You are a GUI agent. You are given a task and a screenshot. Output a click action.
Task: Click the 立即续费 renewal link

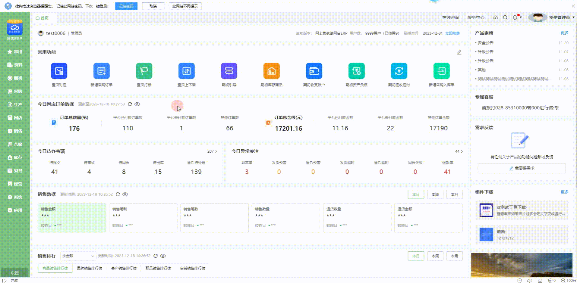[x=452, y=33]
